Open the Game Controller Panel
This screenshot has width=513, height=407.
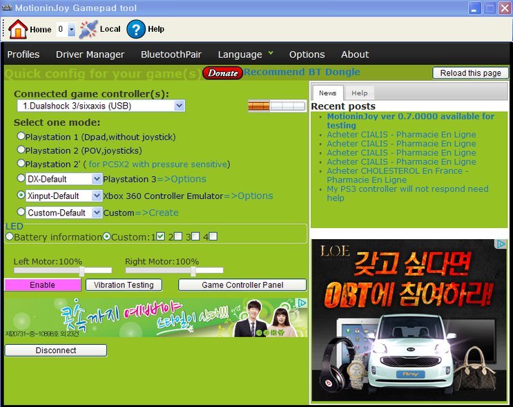point(242,285)
